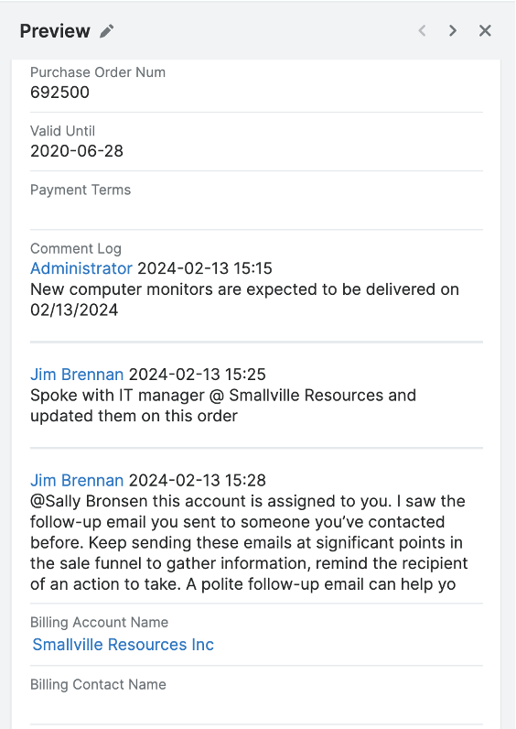The width and height of the screenshot is (516, 729).
Task: Click the Valid Until date 2020-06-28
Action: click(x=77, y=151)
